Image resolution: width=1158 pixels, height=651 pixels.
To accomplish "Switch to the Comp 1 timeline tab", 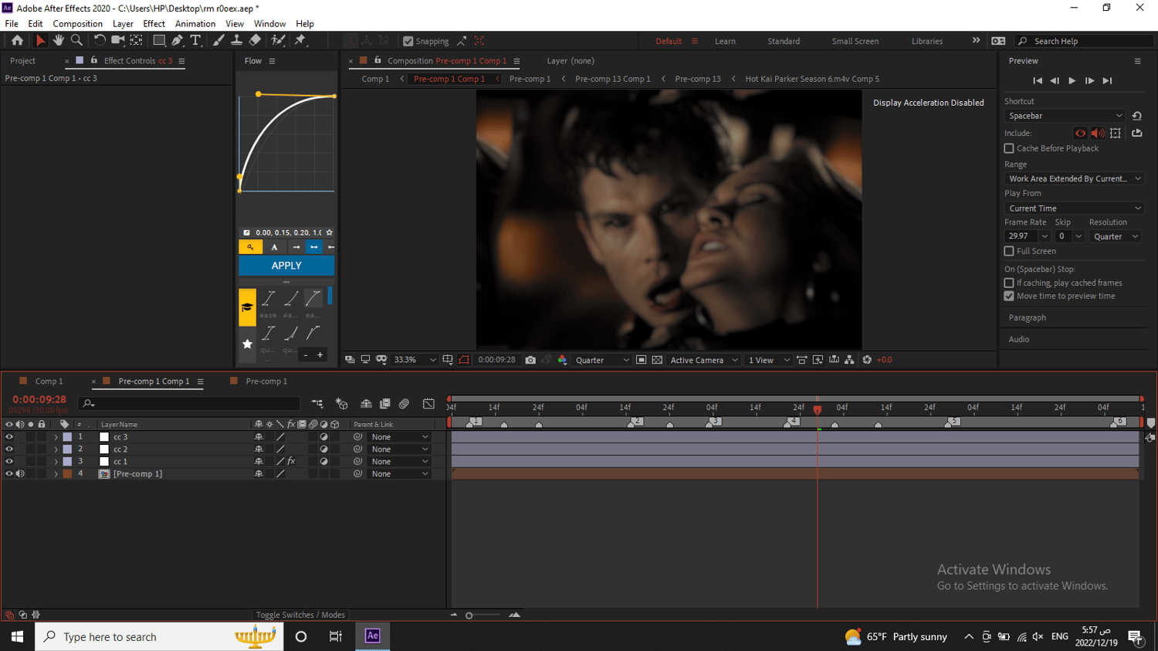I will [x=49, y=381].
